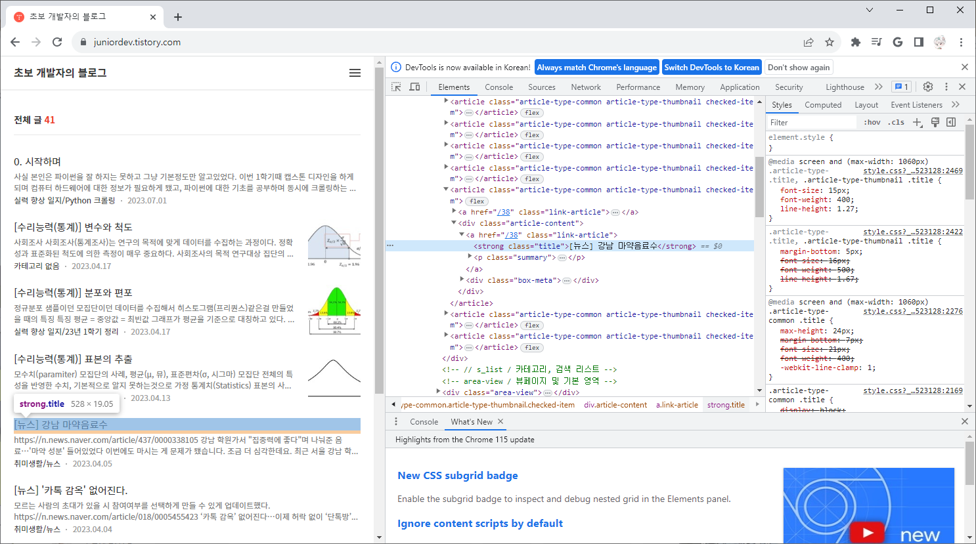Collapse the expanded article element

click(446, 189)
